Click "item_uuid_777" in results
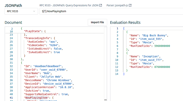Screen dimensions: 183x101 (x=150, y=60)
